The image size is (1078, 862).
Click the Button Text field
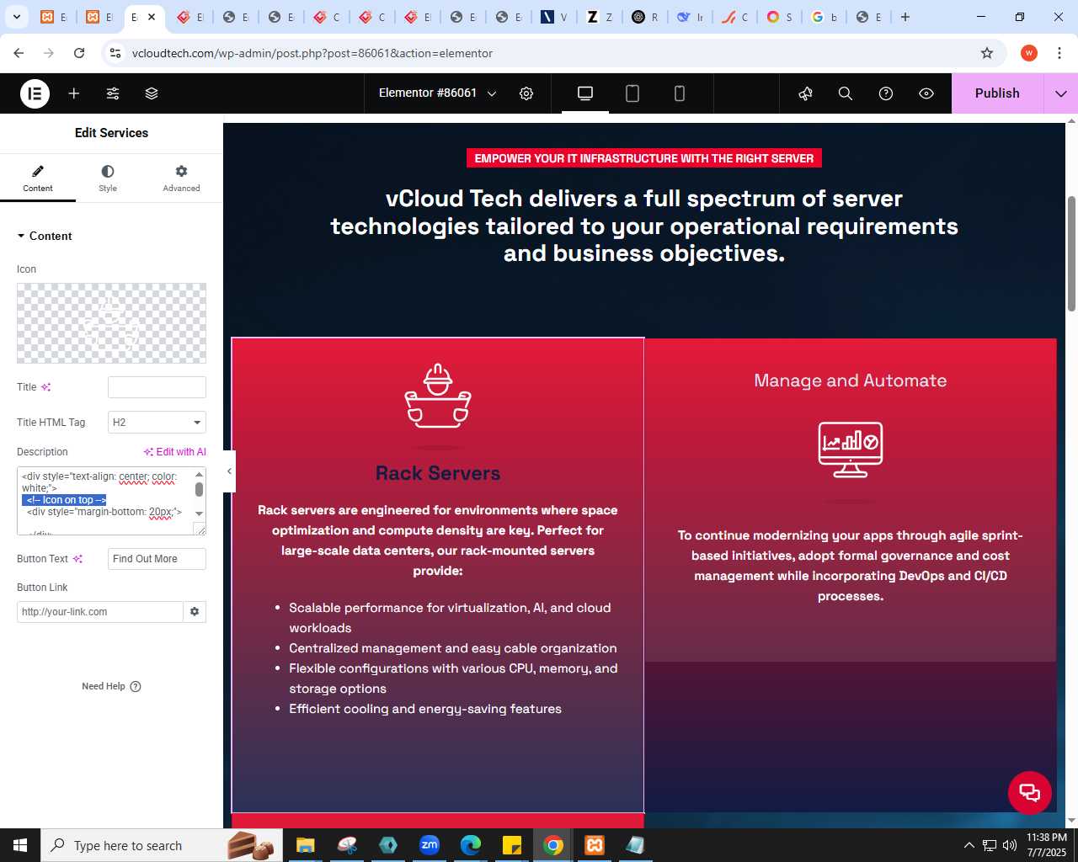(x=157, y=559)
